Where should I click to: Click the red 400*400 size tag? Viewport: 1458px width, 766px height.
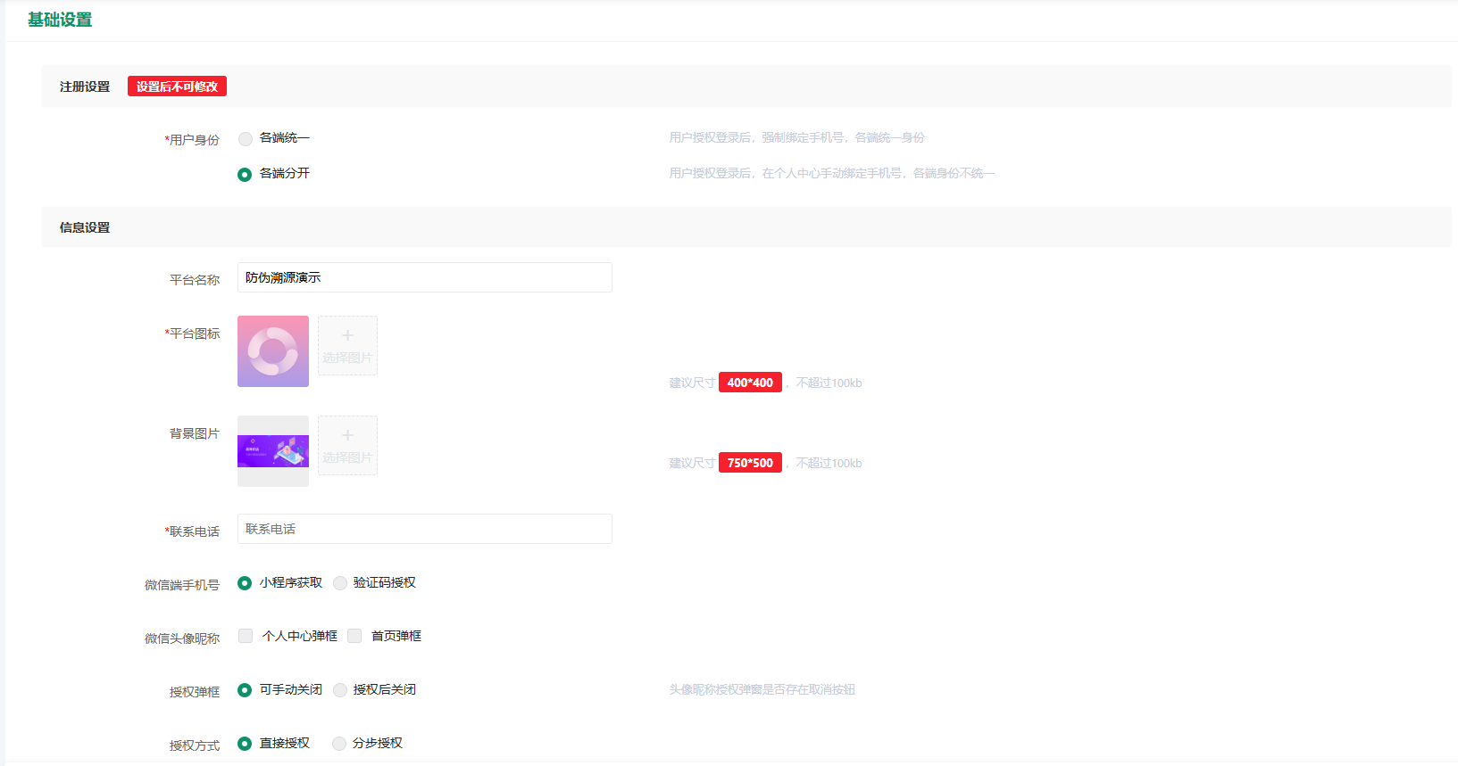point(750,383)
